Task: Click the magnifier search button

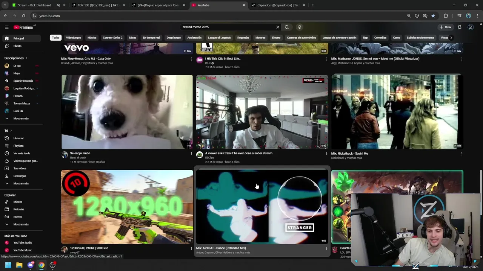Action: tap(287, 27)
